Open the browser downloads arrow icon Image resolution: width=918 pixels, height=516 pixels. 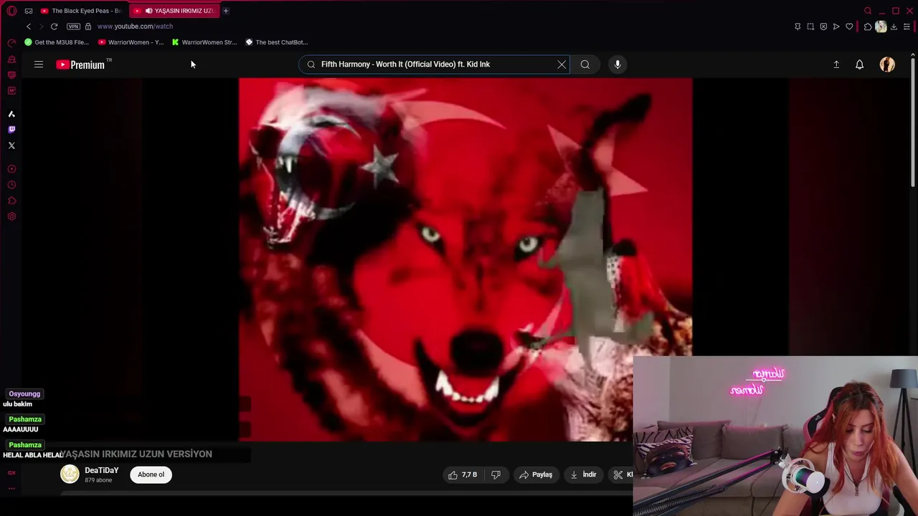pos(894,27)
